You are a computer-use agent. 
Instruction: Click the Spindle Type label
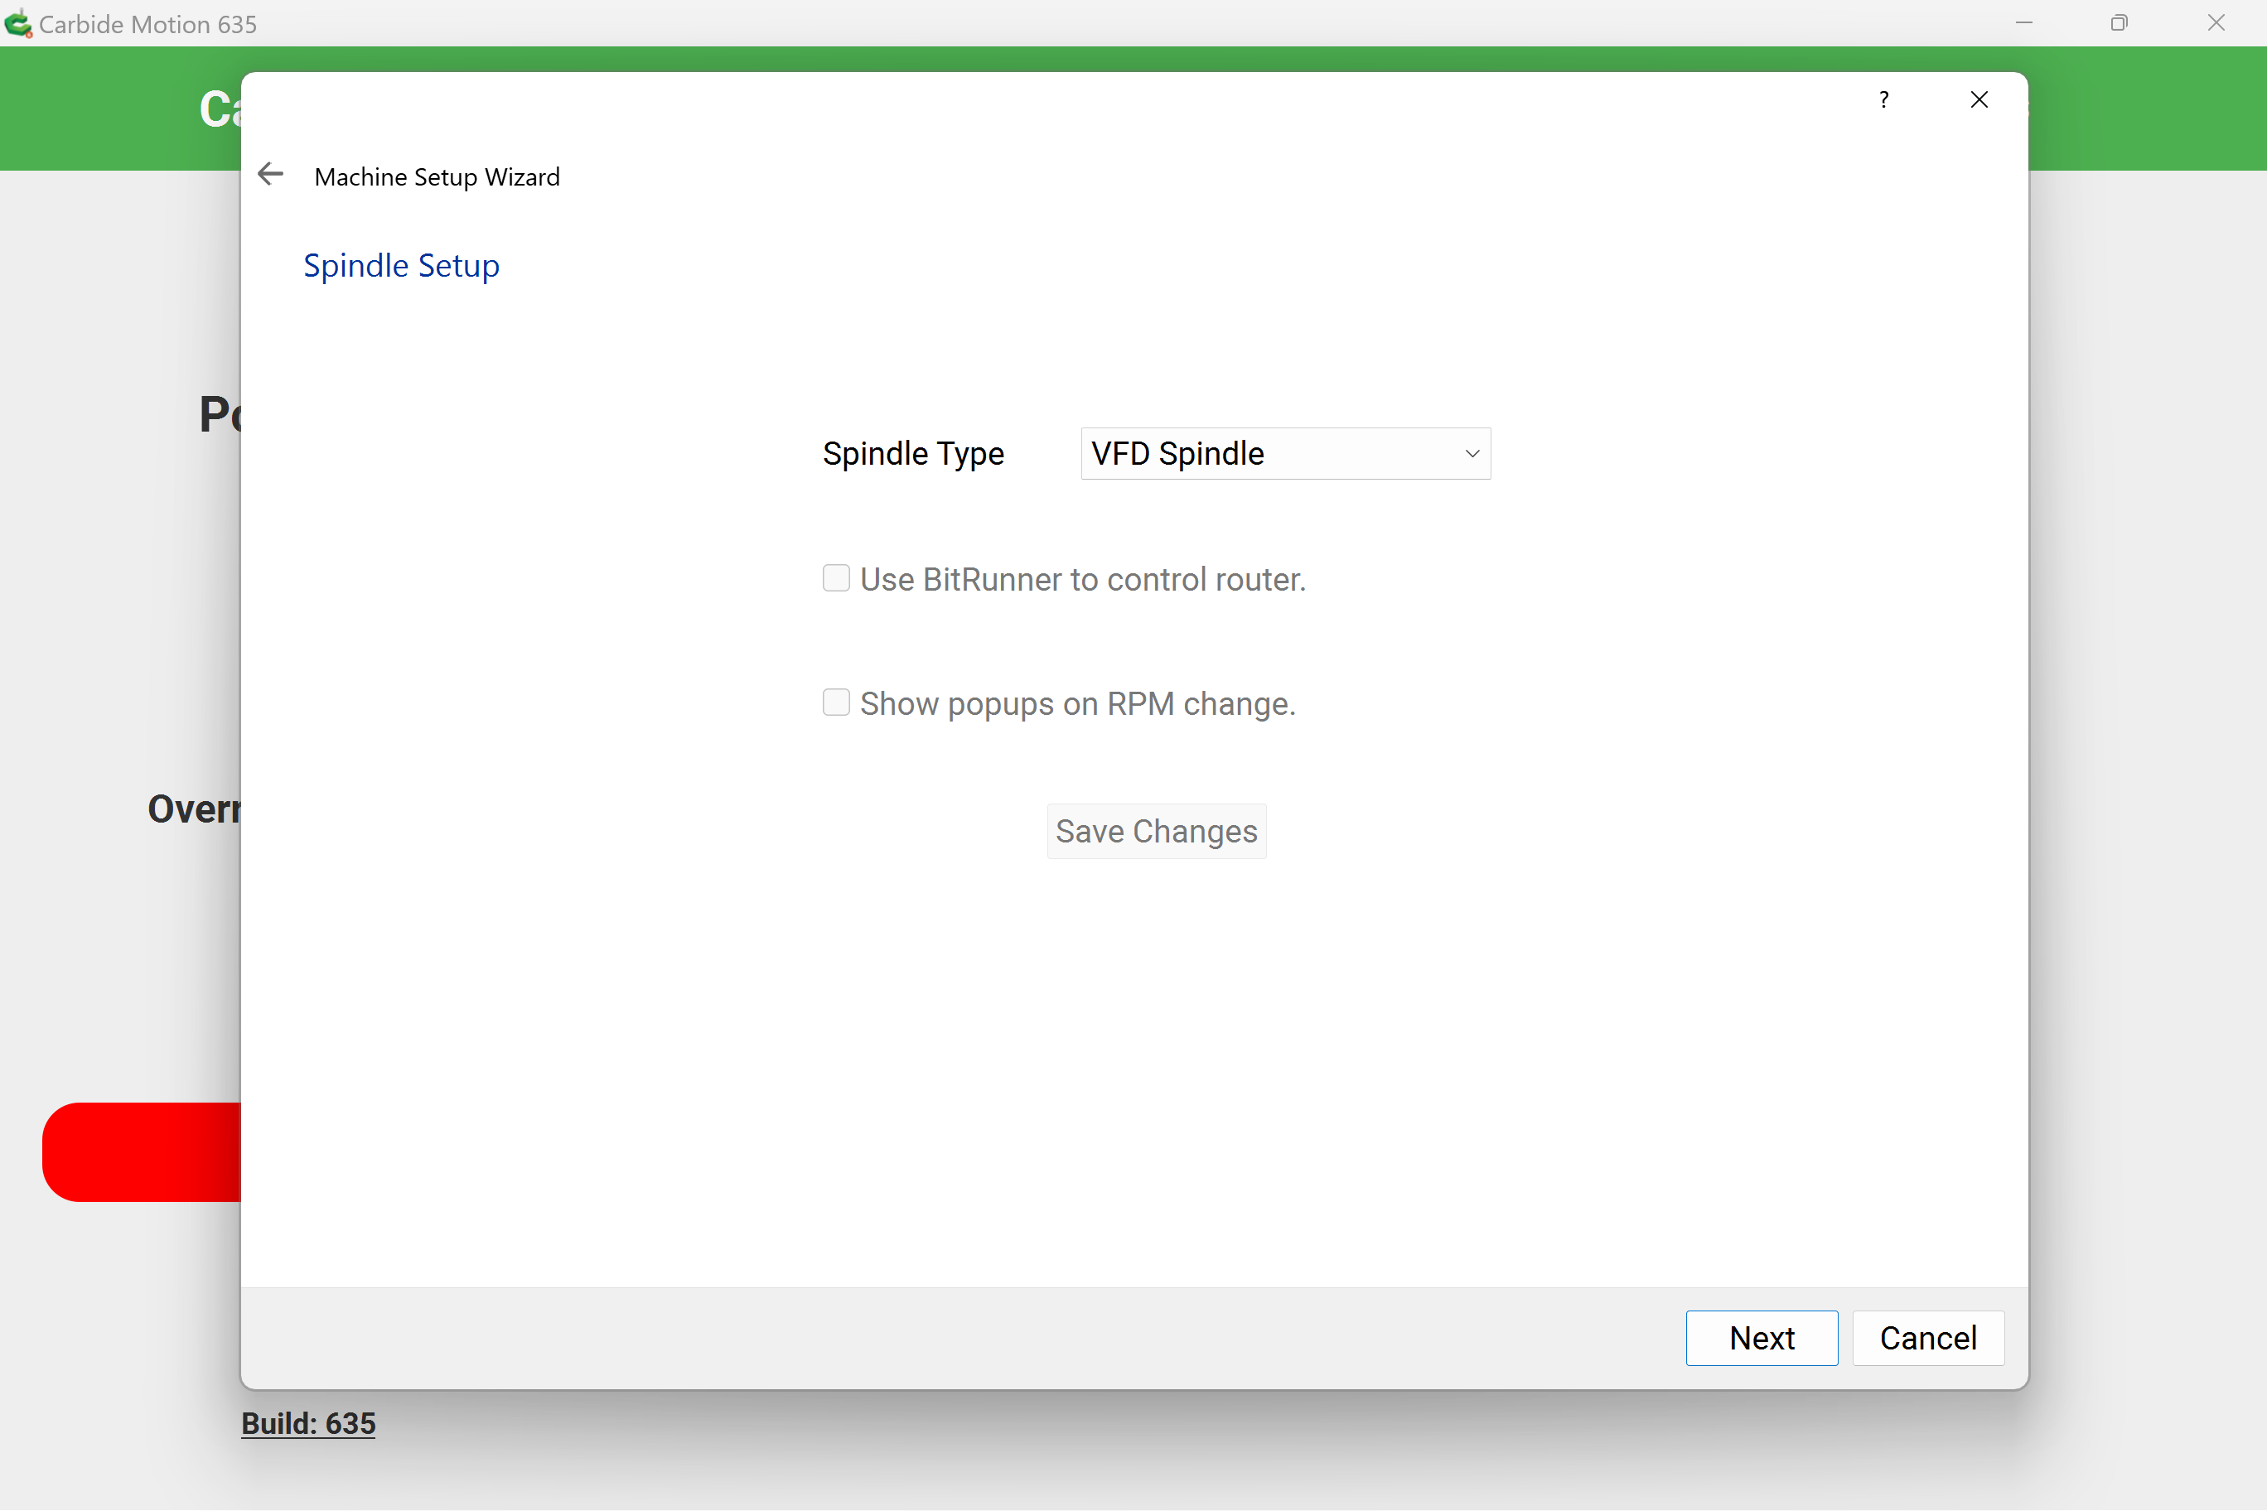tap(913, 454)
